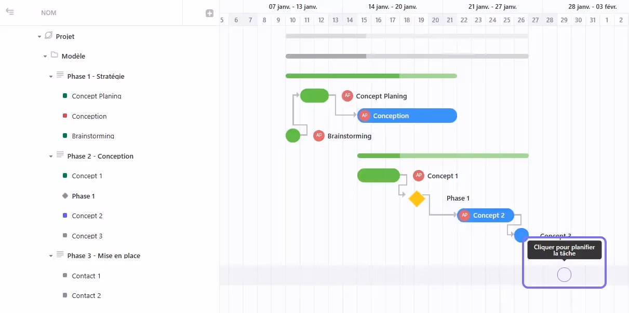The height and width of the screenshot is (313, 629).
Task: Select the Modèle row name
Action: (73, 56)
